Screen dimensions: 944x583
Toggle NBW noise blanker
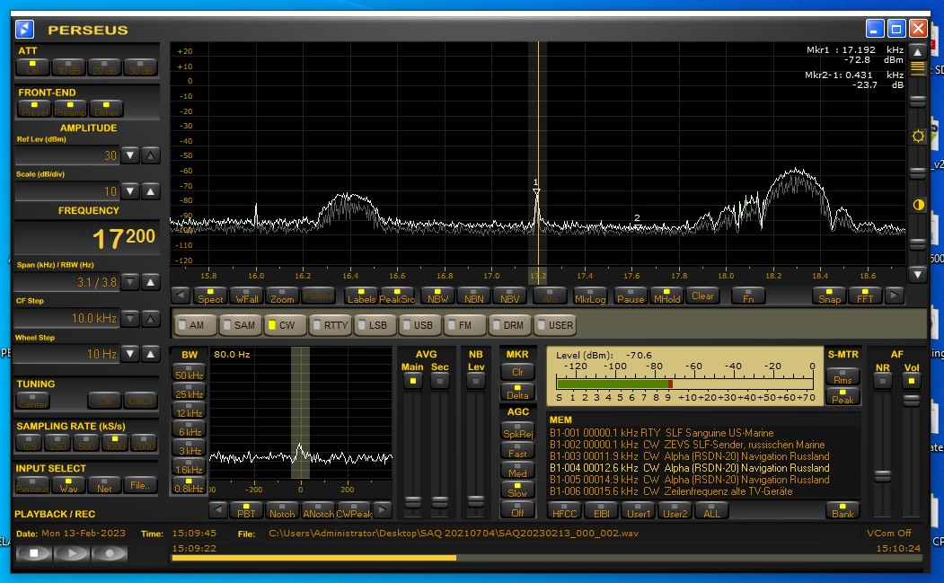click(x=437, y=296)
